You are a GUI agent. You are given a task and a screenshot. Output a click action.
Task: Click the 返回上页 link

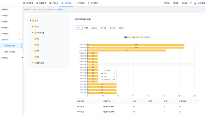point(61,9)
